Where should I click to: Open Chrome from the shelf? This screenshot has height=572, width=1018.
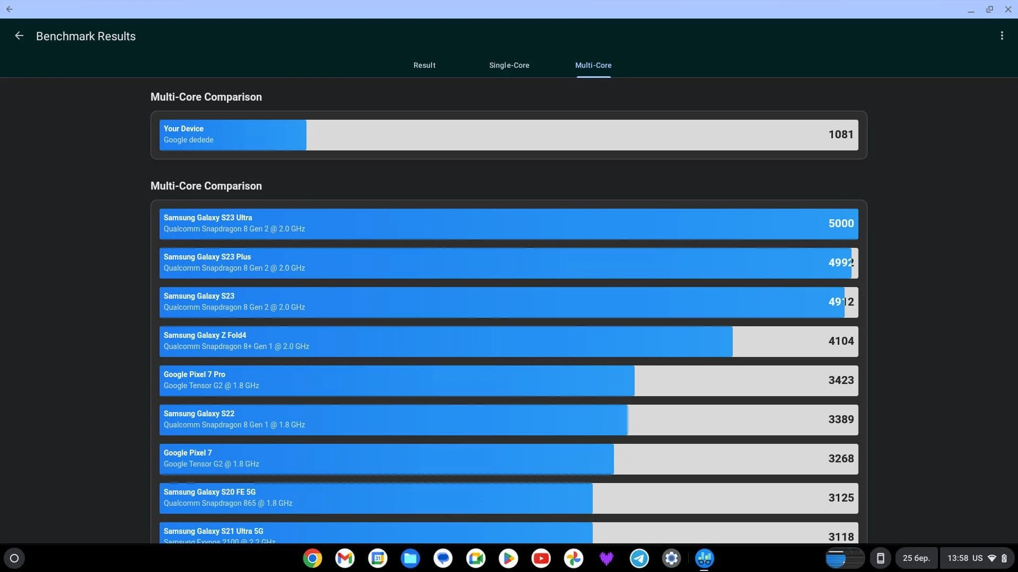312,558
